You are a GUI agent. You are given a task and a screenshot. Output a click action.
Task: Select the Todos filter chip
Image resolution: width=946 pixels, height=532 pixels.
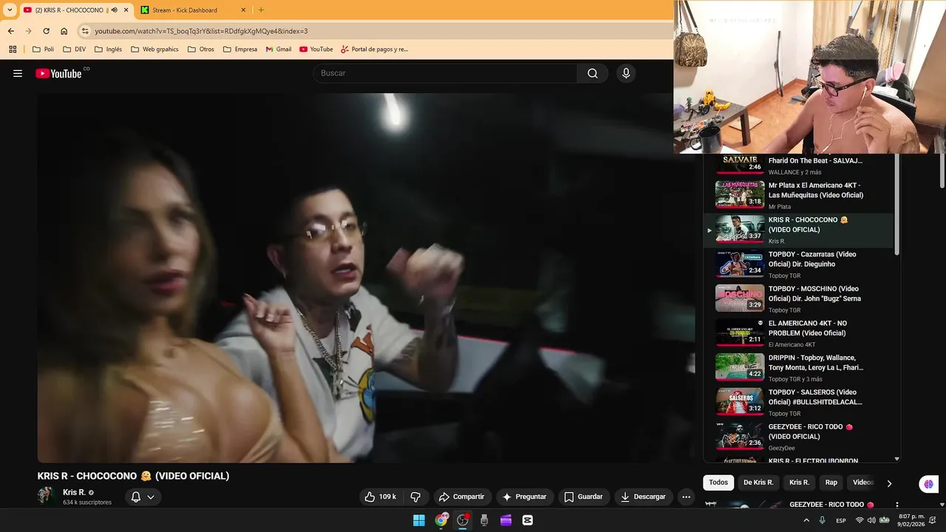click(x=718, y=482)
